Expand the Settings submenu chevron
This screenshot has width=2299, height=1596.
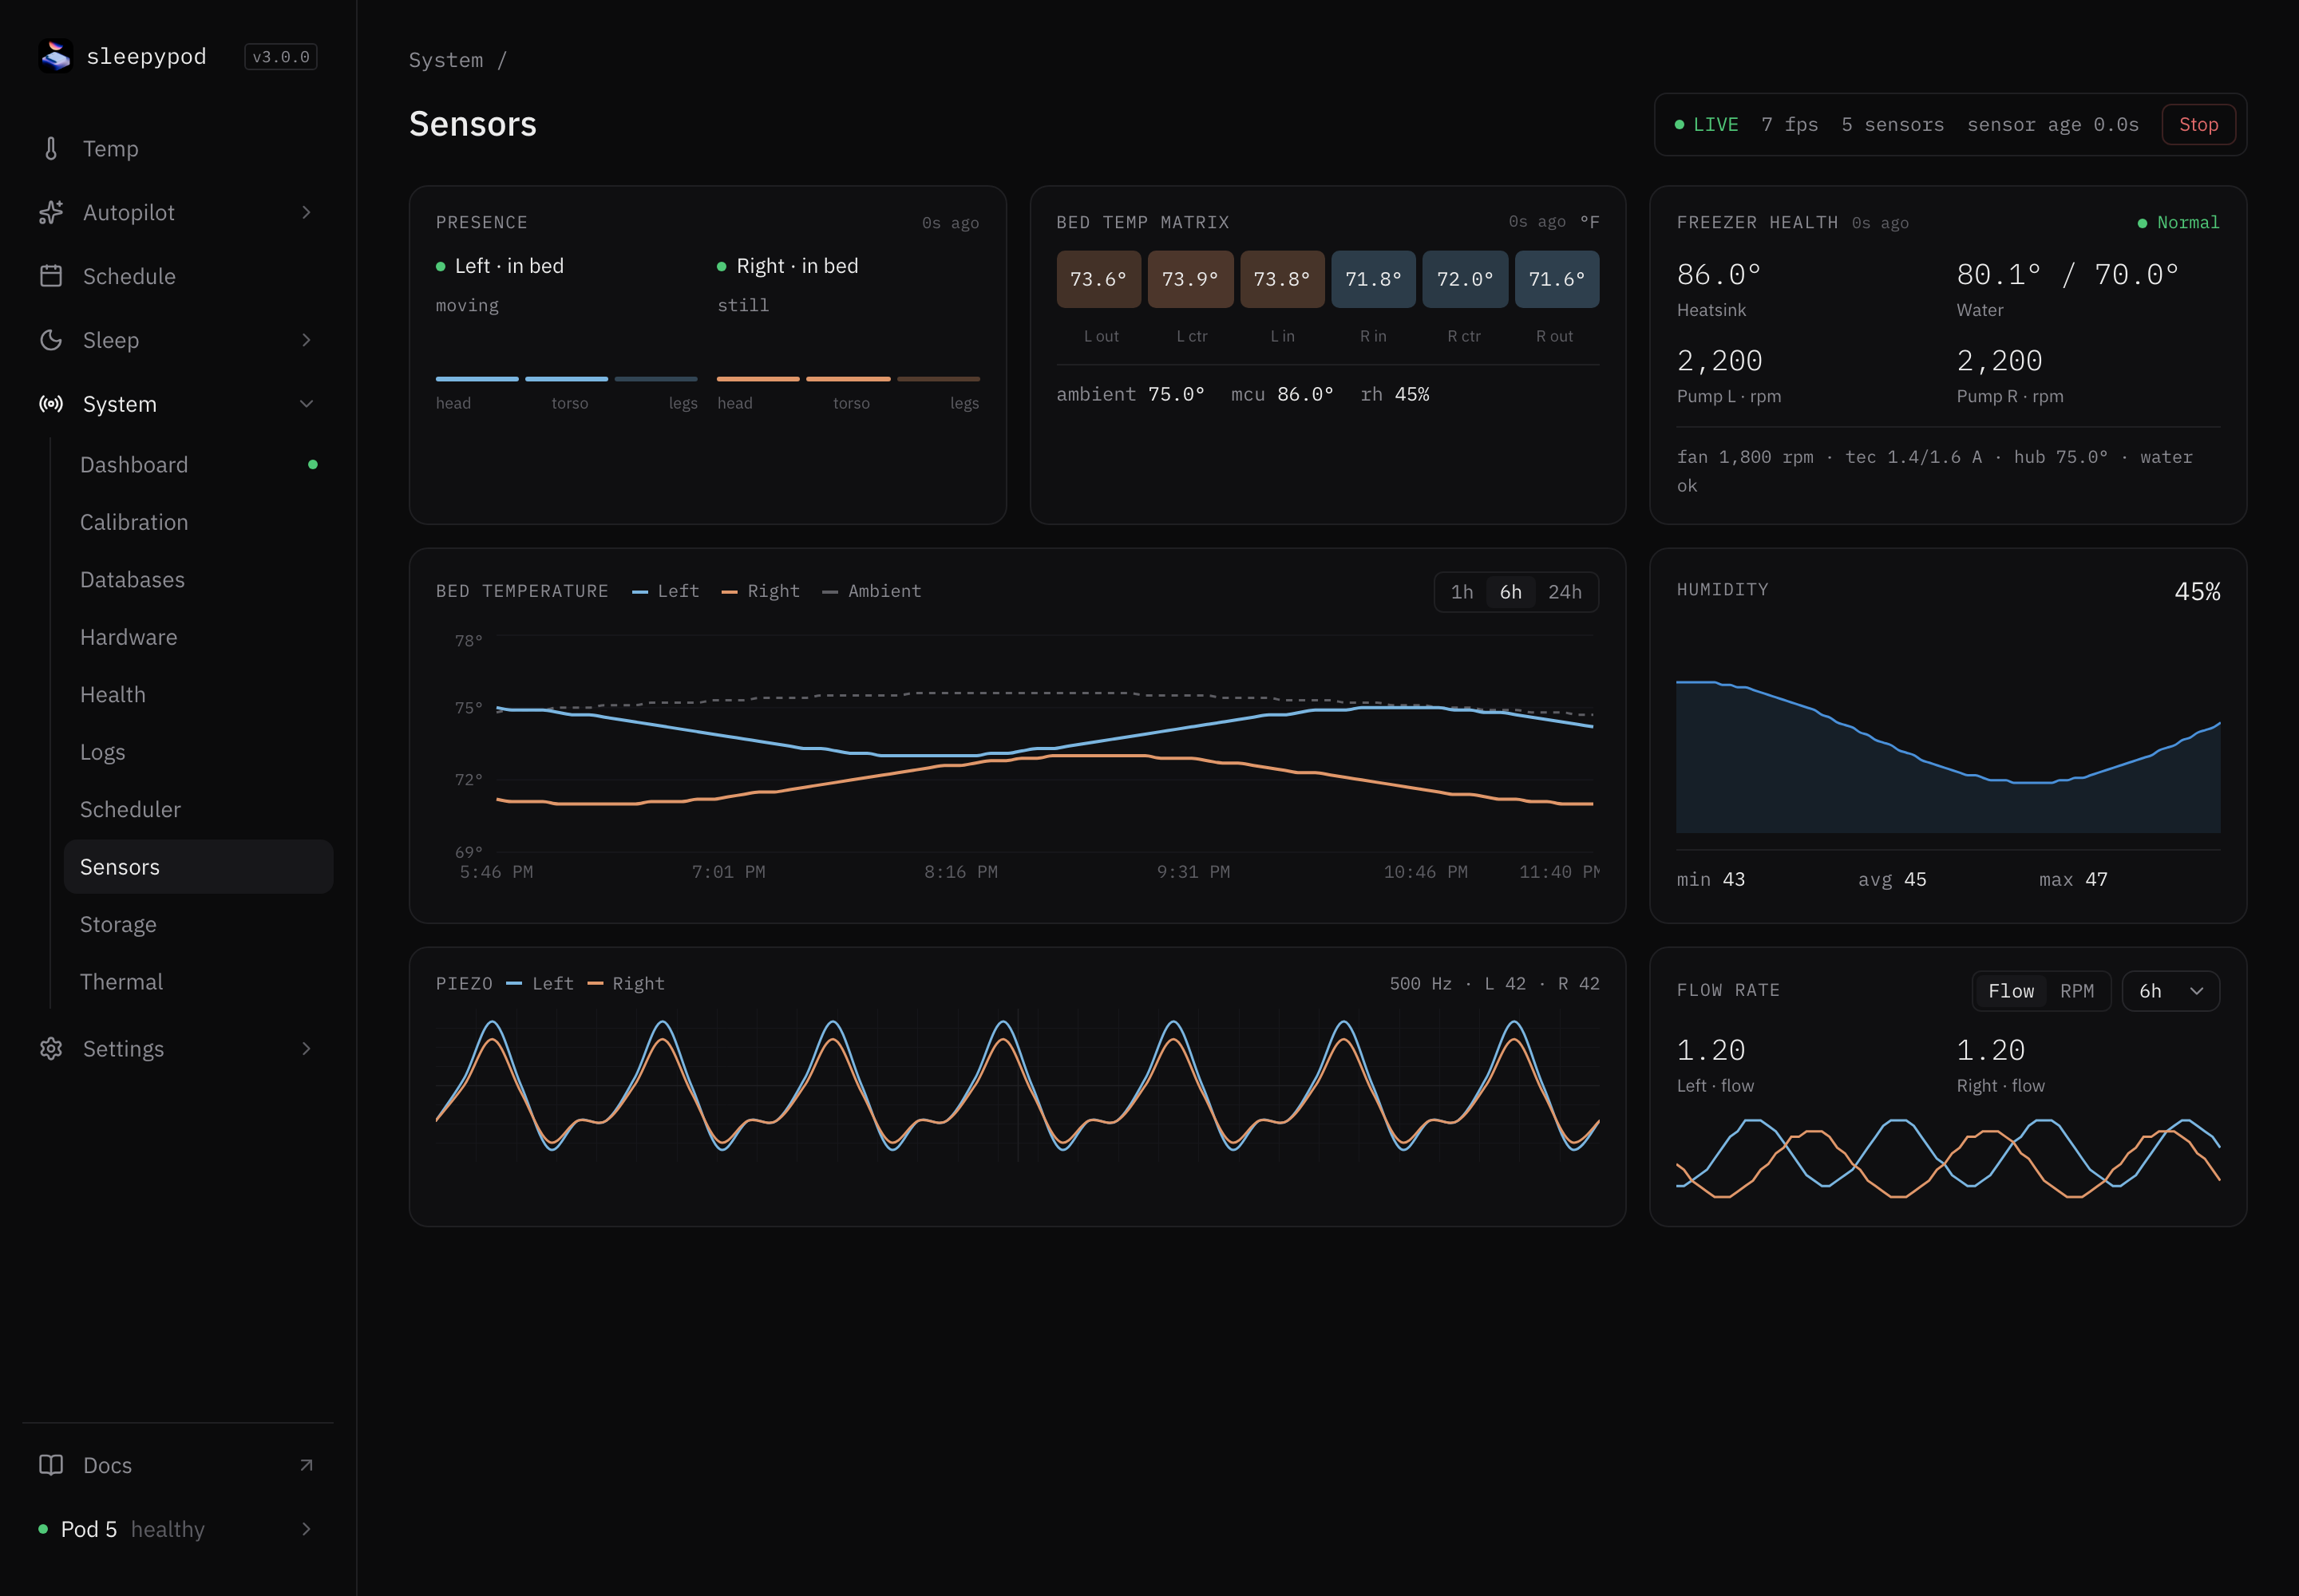click(306, 1048)
